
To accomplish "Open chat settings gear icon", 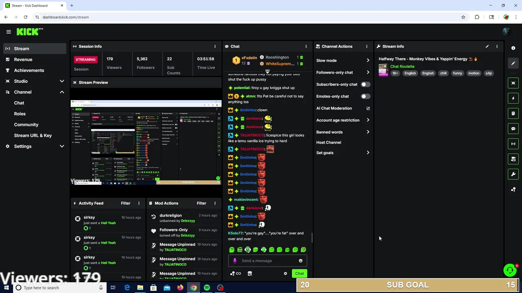I will 285,273.
